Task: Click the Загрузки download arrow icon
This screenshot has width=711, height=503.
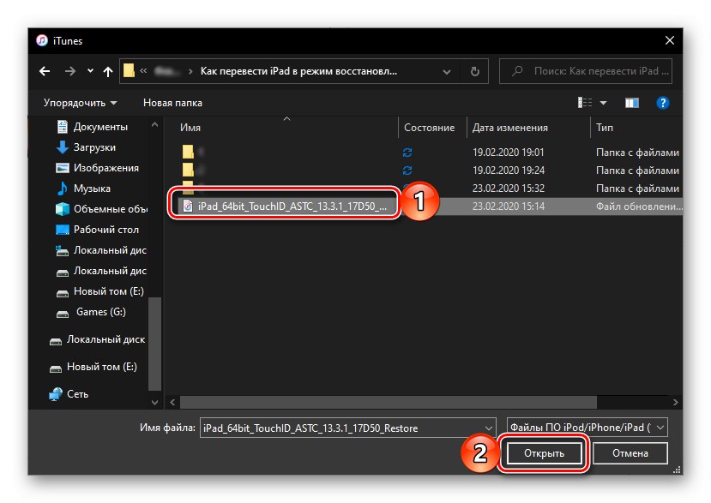Action: tap(62, 147)
